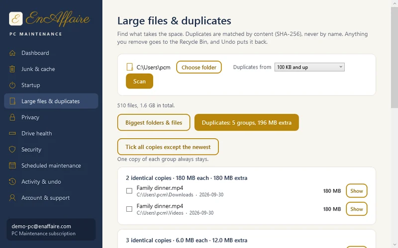This screenshot has width=398, height=248.
Task: Click the vertical scrollbar thumb
Action: 394,58
